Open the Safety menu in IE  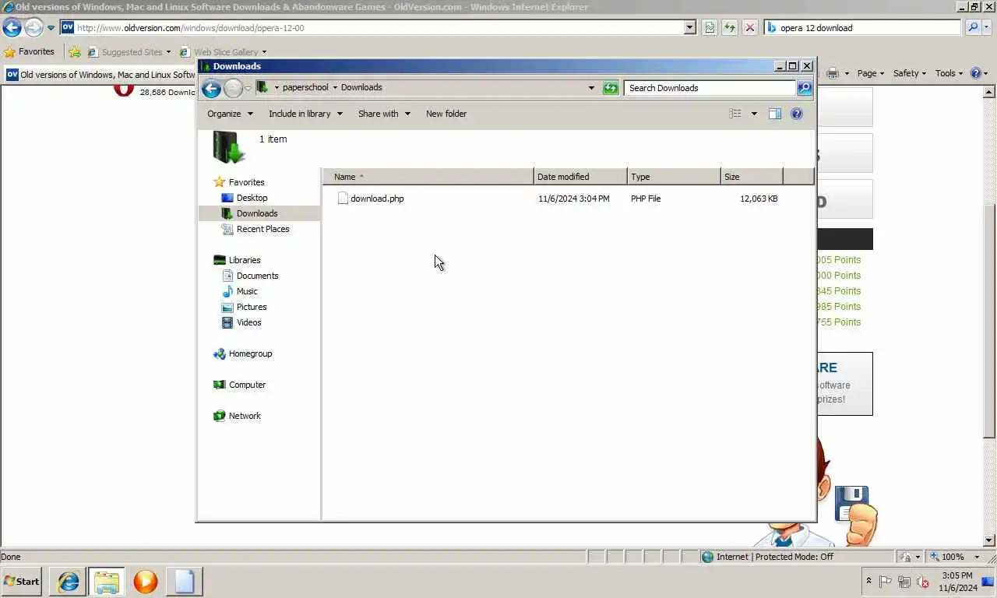(x=910, y=73)
